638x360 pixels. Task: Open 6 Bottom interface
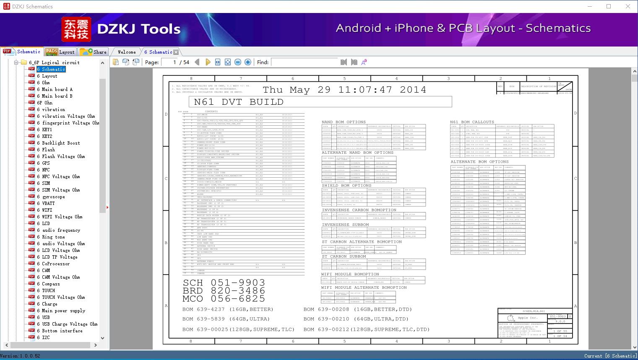60,331
